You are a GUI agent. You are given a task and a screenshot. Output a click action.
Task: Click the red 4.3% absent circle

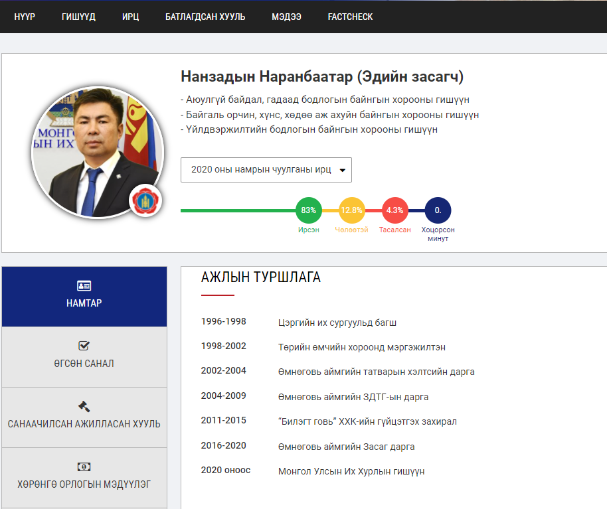[394, 210]
